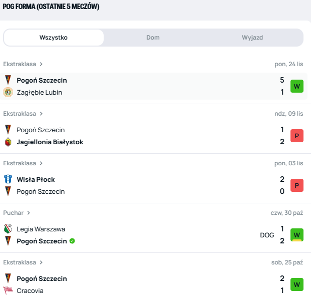This screenshot has width=311, height=300.
Task: Open Jagiellonia Białystok team link
Action: coord(50,142)
